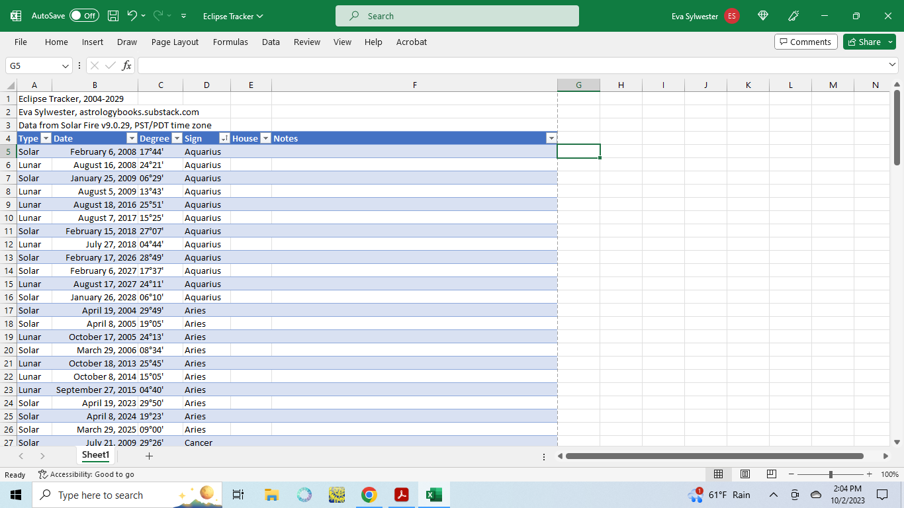904x508 pixels.
Task: Click title cell Eclipse Tracker, 2004-2029
Action: coord(71,99)
